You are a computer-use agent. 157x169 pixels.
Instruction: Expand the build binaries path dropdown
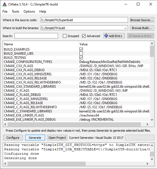126,28
